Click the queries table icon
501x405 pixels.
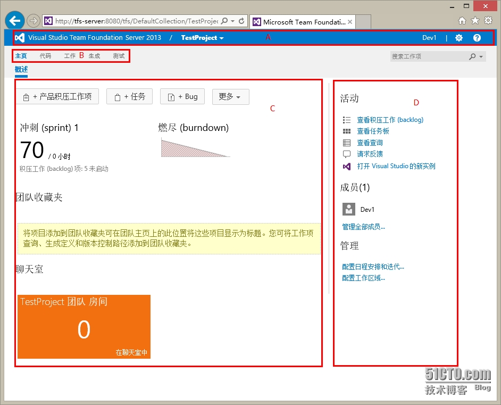pyautogui.click(x=347, y=143)
